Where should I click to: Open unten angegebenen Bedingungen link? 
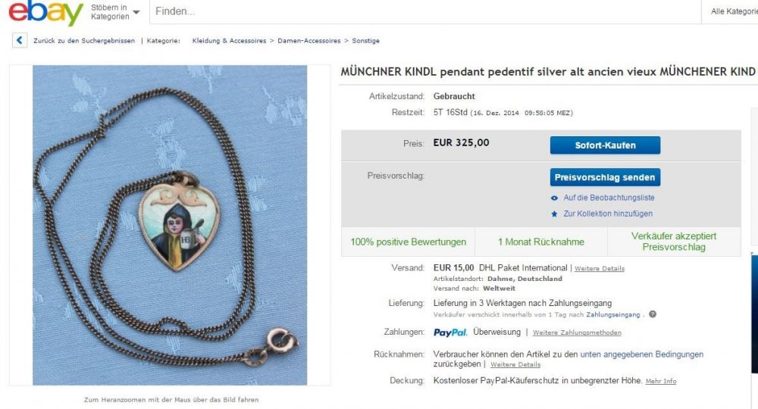click(641, 354)
